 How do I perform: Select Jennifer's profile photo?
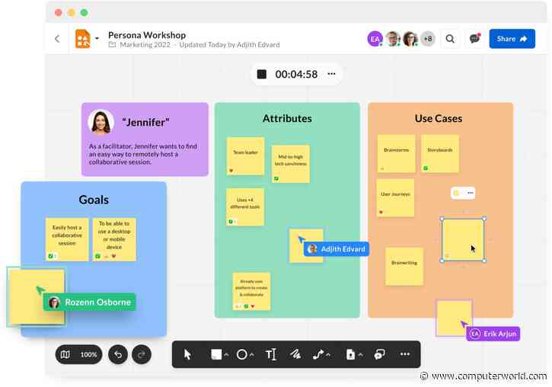click(x=101, y=122)
